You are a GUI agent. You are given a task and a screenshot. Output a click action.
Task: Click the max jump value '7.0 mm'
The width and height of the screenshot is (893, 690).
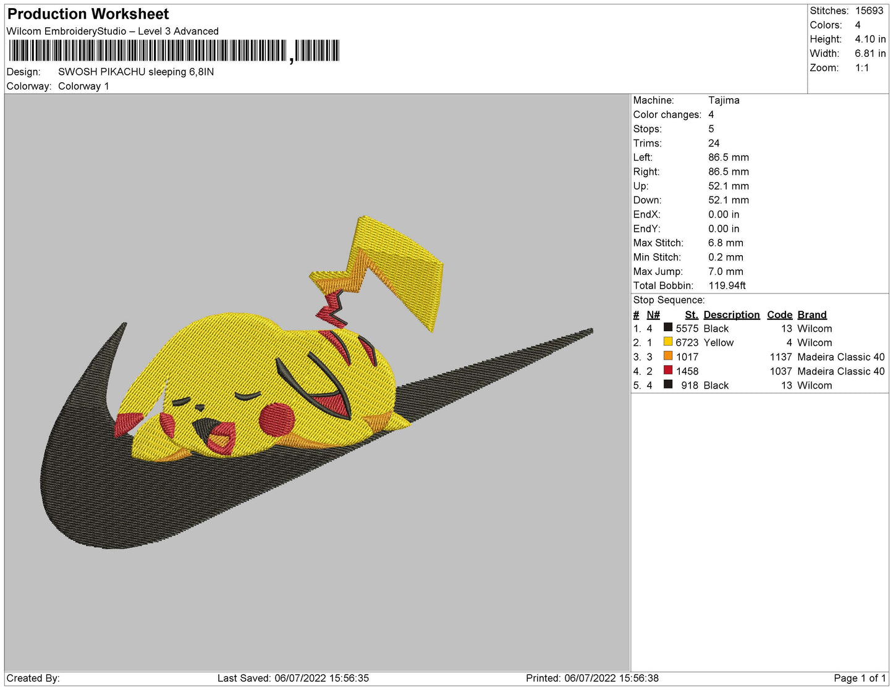(726, 271)
